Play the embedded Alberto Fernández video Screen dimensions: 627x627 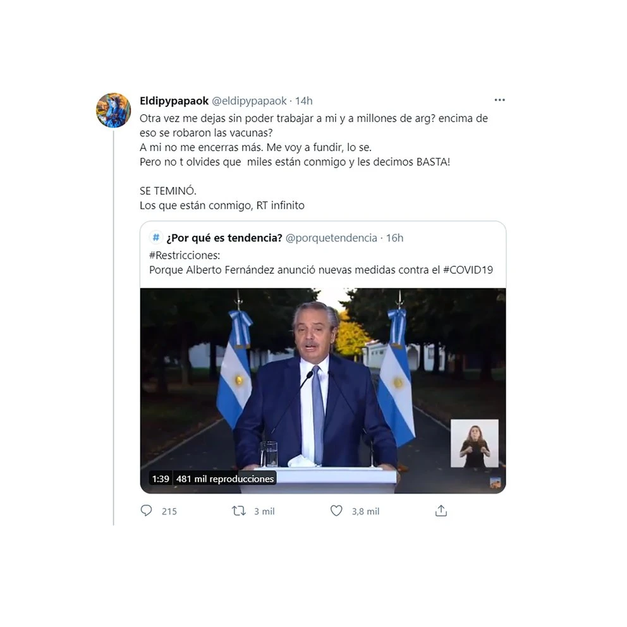[323, 391]
